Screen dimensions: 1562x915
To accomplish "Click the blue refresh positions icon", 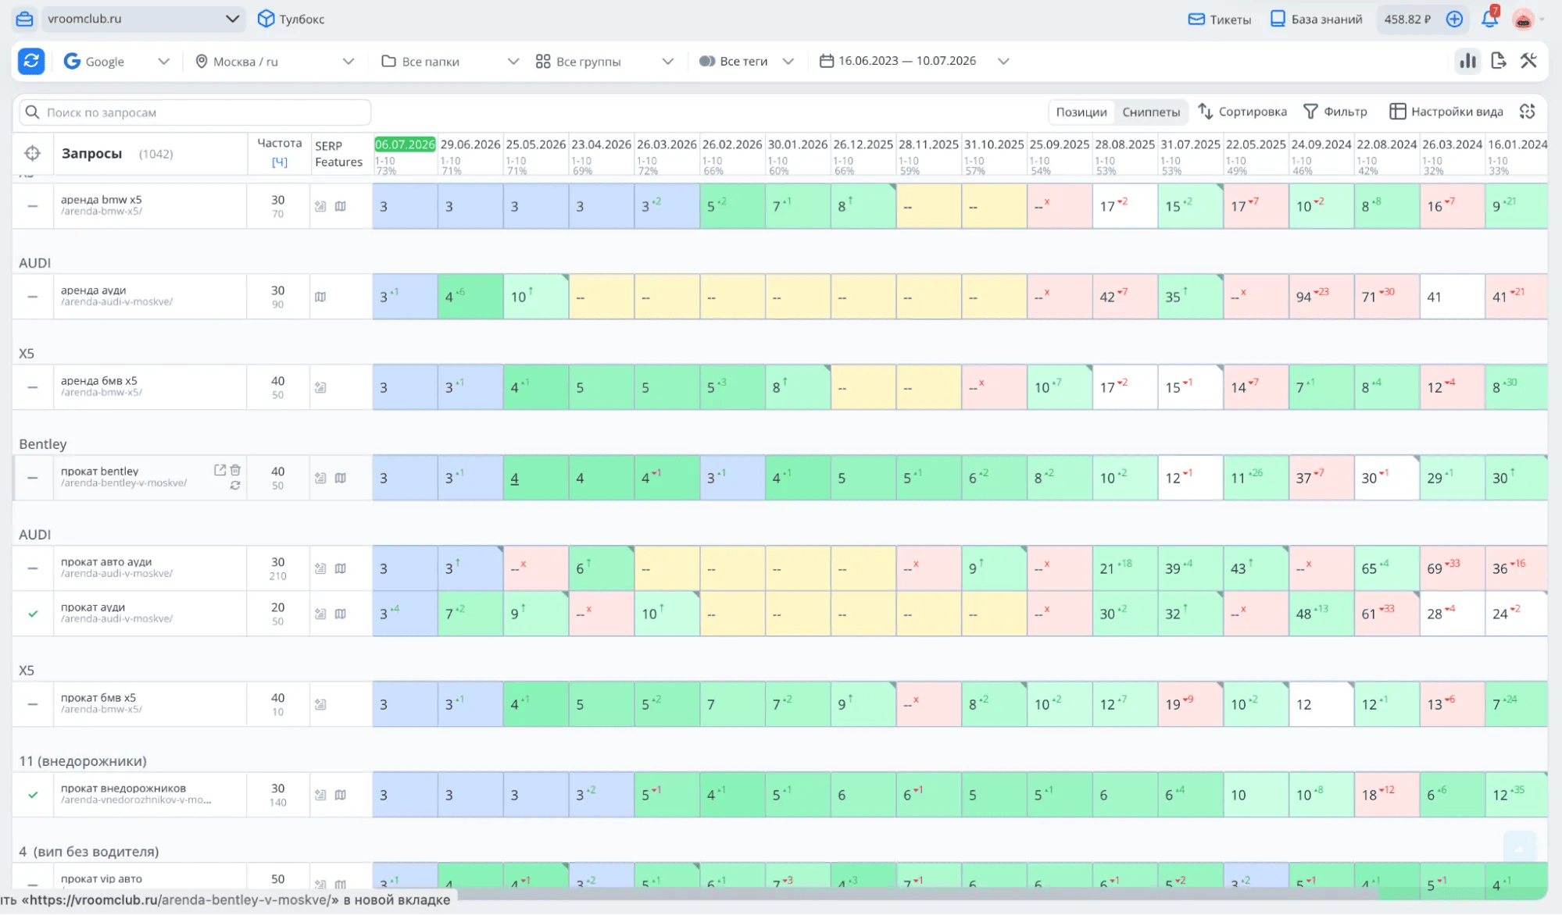I will (x=31, y=61).
